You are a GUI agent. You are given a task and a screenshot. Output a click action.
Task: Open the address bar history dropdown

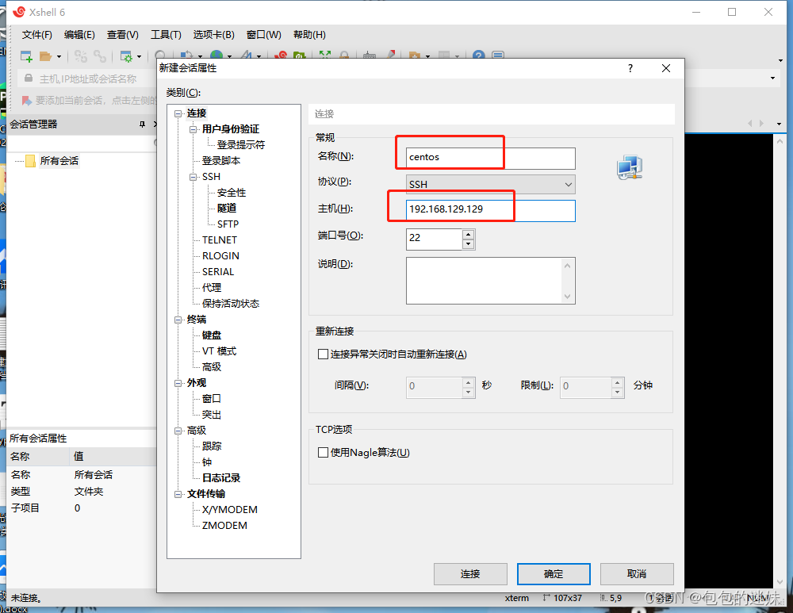click(772, 78)
